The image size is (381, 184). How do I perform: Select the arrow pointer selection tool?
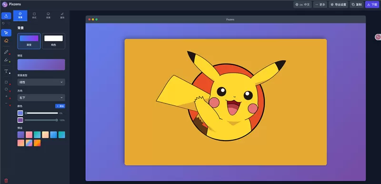point(6,33)
